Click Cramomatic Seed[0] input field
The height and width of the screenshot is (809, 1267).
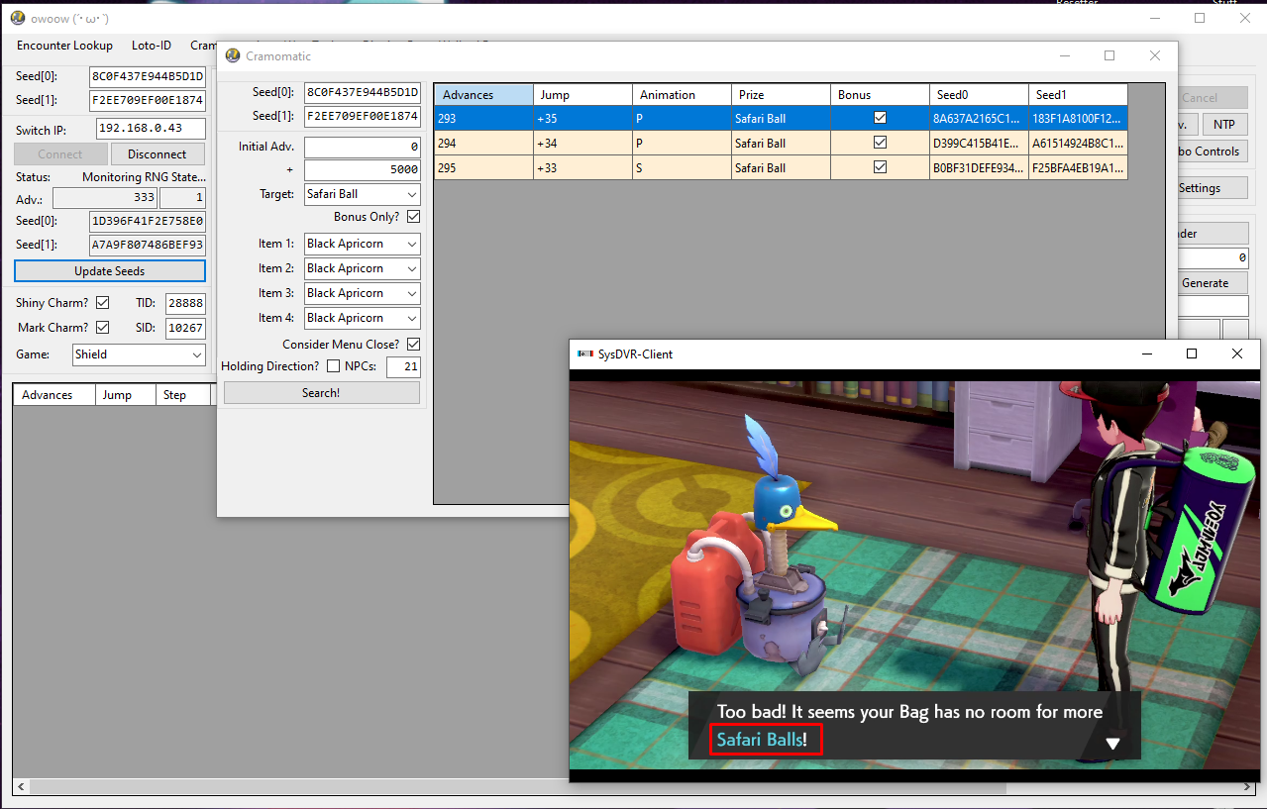362,92
